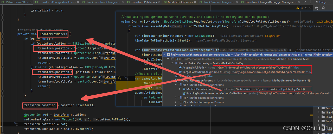Expand the MethodDefinition node
333x134 pixels.
pyautogui.click(x=180, y=89)
